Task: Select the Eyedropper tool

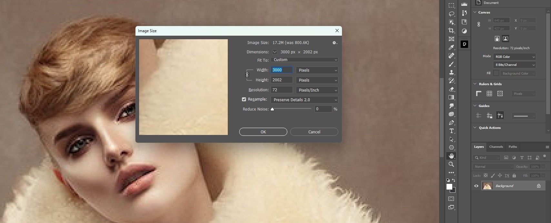Action: [x=451, y=47]
